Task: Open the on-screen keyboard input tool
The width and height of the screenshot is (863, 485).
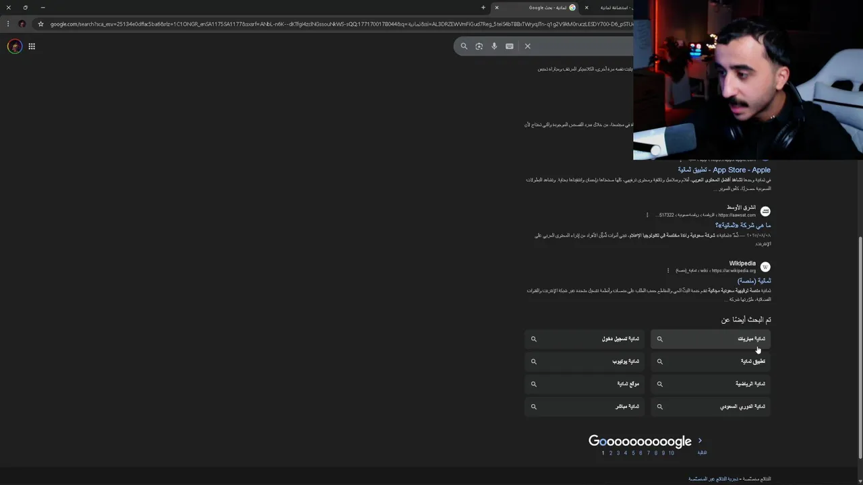Action: 509,46
